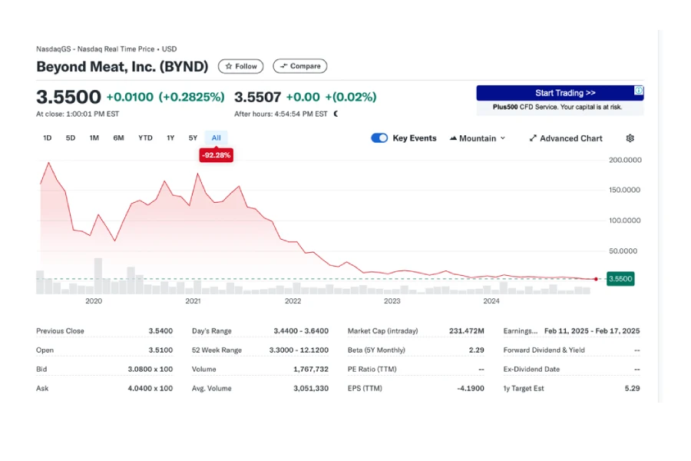Click the Earnings date Feb 11, 2025 - Feb 17, 2025
This screenshot has height=461, width=691.
click(592, 331)
